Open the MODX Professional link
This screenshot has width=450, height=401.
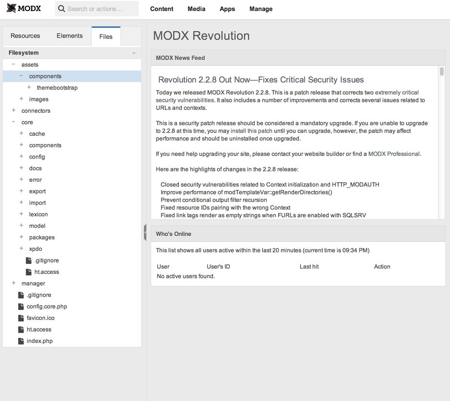[394, 154]
